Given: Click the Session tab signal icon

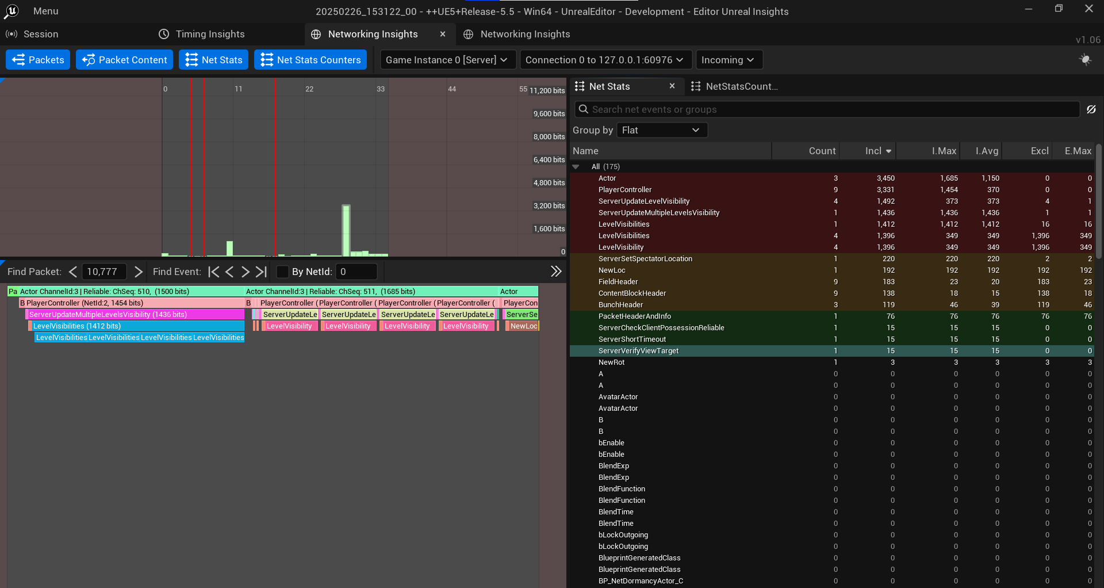Looking at the screenshot, I should pos(11,34).
